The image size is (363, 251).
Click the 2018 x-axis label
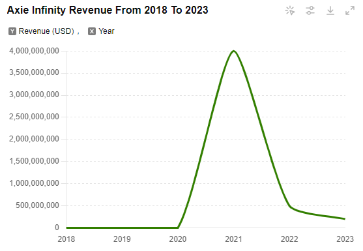(x=66, y=239)
